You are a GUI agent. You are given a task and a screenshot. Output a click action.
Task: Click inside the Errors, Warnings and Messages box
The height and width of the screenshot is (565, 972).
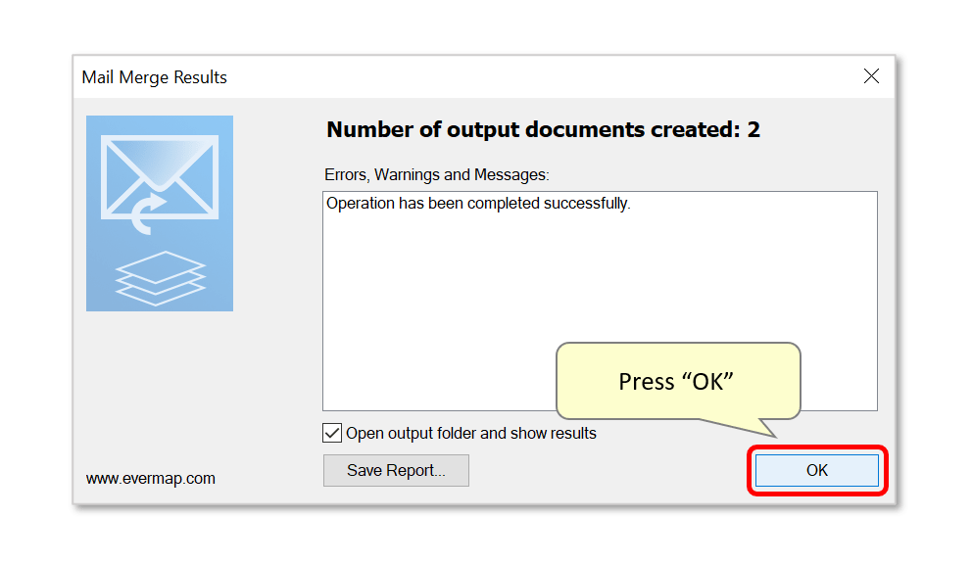tap(600, 301)
